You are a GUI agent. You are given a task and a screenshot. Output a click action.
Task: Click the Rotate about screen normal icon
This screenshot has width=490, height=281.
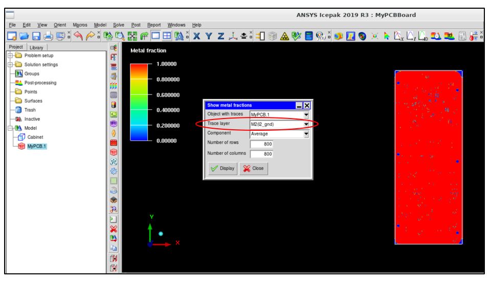point(144,36)
